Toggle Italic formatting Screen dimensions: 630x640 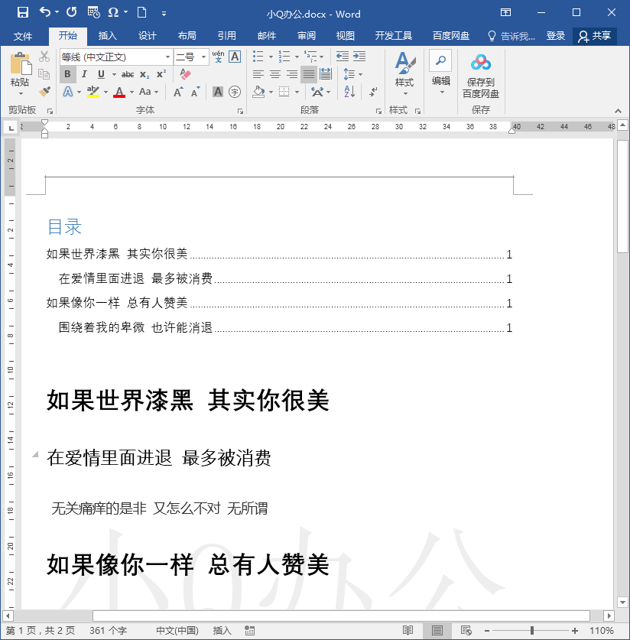pyautogui.click(x=84, y=74)
